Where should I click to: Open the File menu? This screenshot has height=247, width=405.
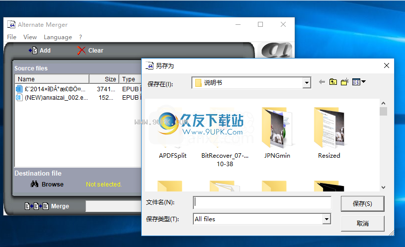pyautogui.click(x=11, y=37)
